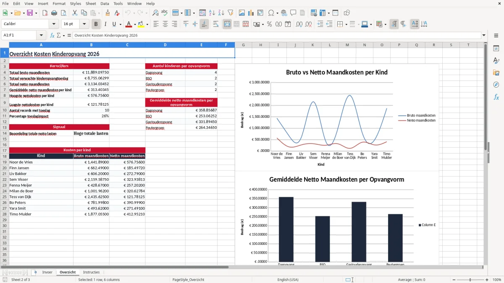The width and height of the screenshot is (504, 283).
Task: Insert an image
Action: click(241, 13)
